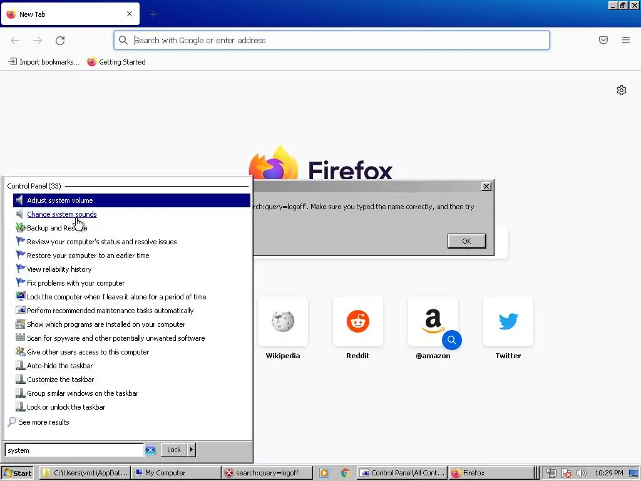Viewport: 641px width, 481px height.
Task: Click the users icon beside Give other users access
Action: 20,351
